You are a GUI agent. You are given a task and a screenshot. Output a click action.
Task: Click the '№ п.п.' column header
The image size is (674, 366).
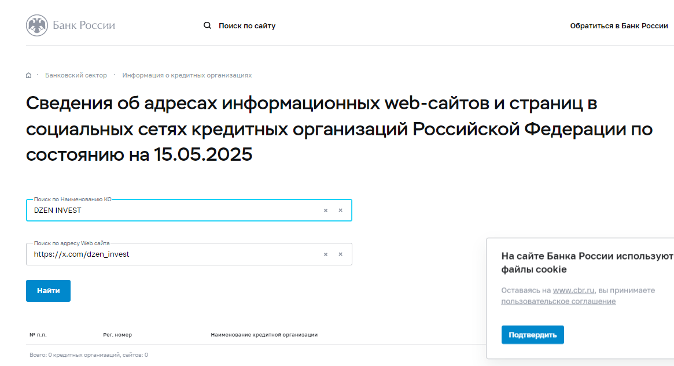[x=38, y=335]
